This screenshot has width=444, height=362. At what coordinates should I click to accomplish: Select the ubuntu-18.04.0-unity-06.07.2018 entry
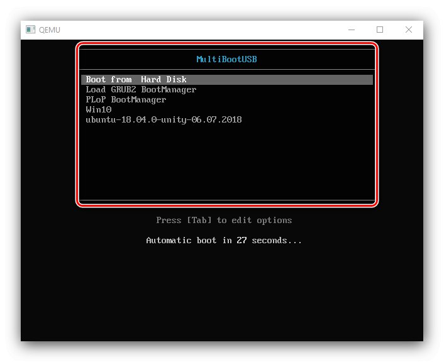tap(164, 119)
